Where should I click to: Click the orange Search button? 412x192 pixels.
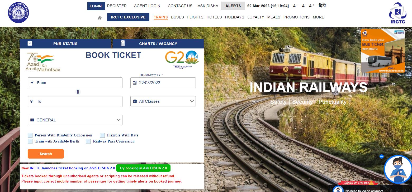(46, 154)
